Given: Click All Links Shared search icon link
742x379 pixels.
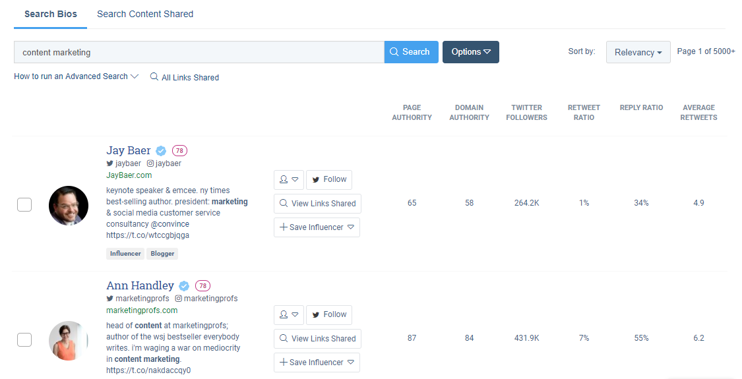Looking at the screenshot, I should (185, 77).
